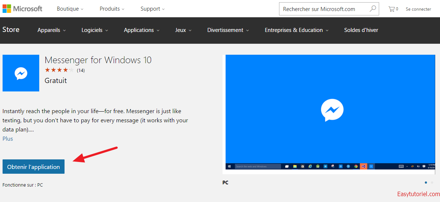The height and width of the screenshot is (202, 440).
Task: Click the Plus link to read more
Action: 8,139
